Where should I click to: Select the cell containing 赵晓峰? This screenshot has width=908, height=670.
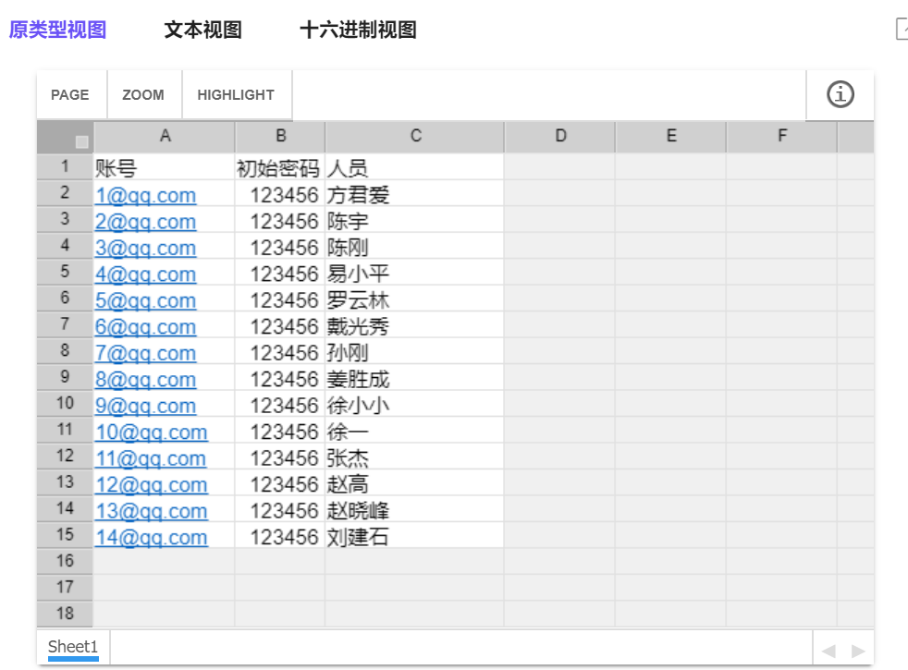[x=414, y=510]
